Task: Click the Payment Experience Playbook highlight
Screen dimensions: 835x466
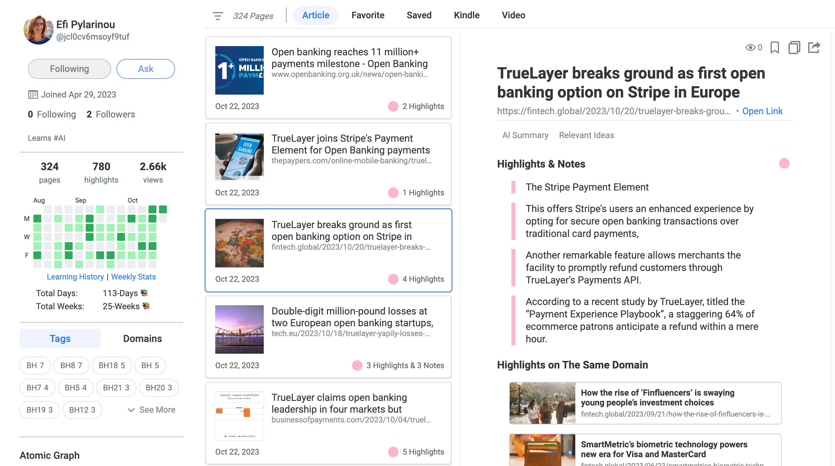Action: pyautogui.click(x=642, y=320)
